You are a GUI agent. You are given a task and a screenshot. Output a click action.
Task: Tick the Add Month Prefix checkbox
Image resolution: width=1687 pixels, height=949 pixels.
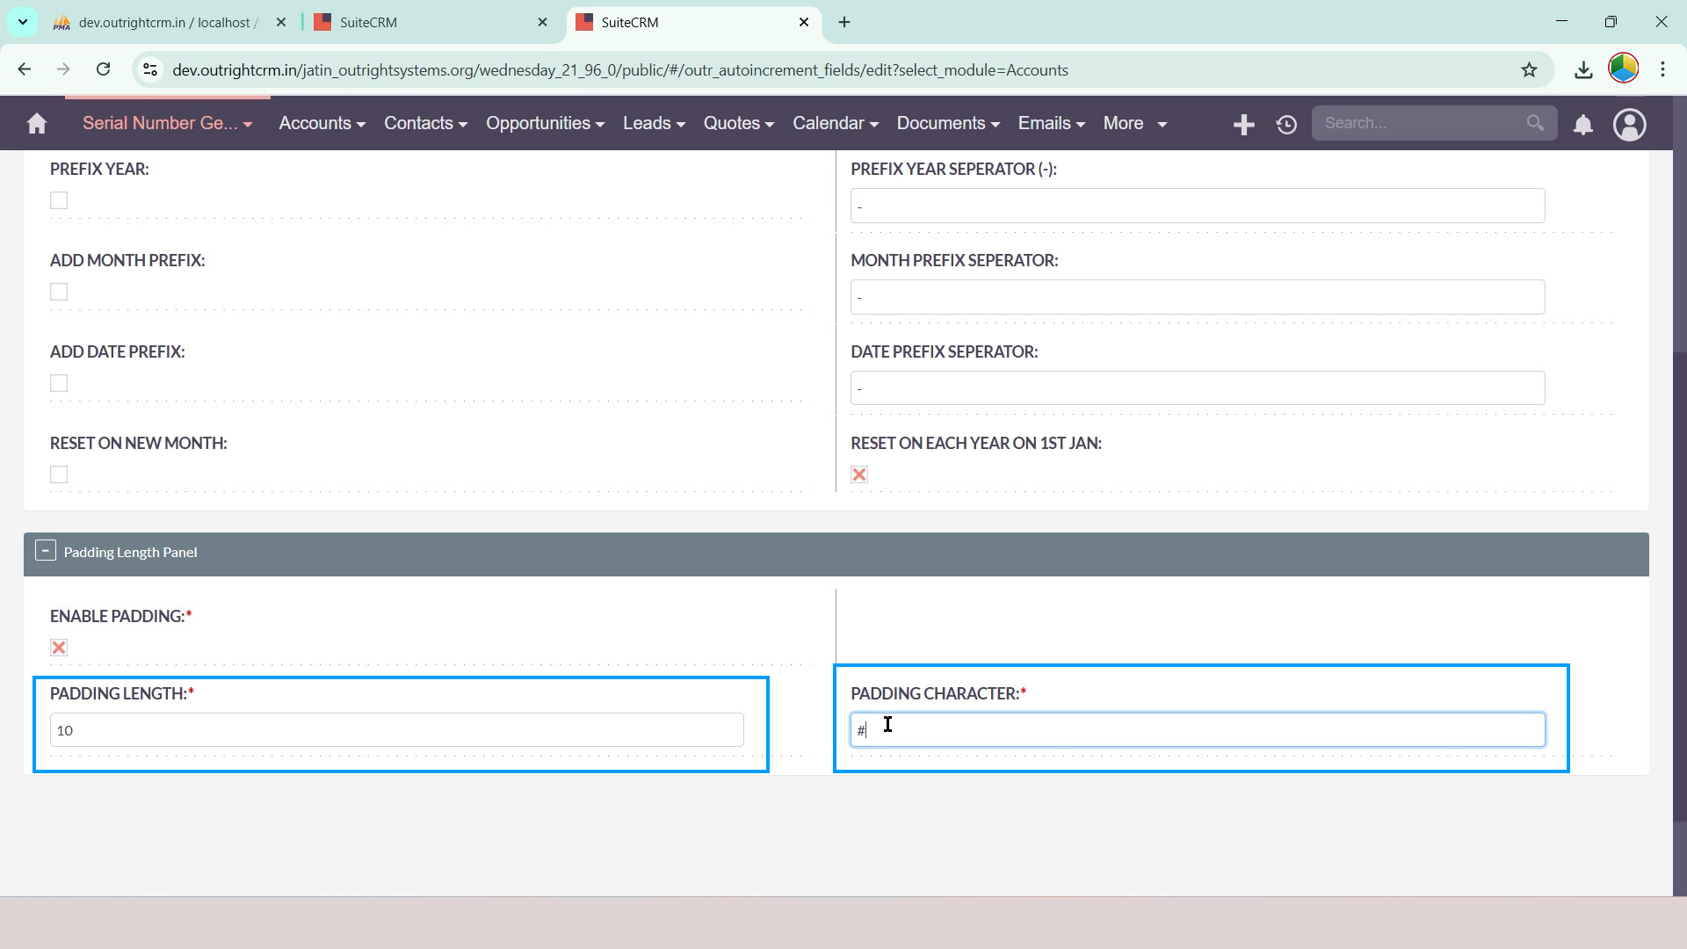(59, 292)
